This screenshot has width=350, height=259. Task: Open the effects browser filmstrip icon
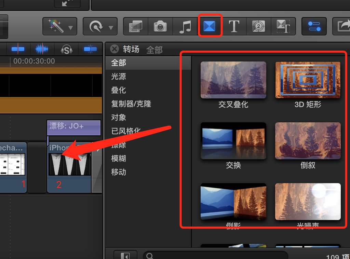point(136,26)
